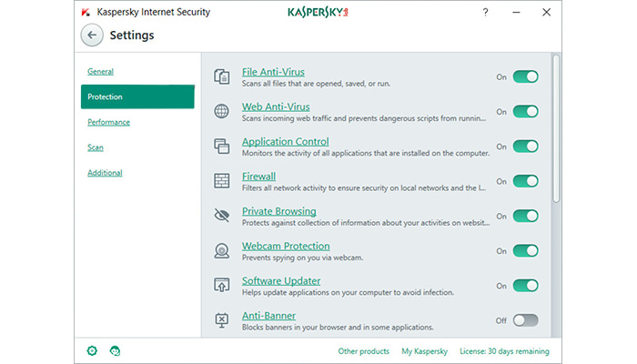Click the support agent icon at bottom

[115, 350]
